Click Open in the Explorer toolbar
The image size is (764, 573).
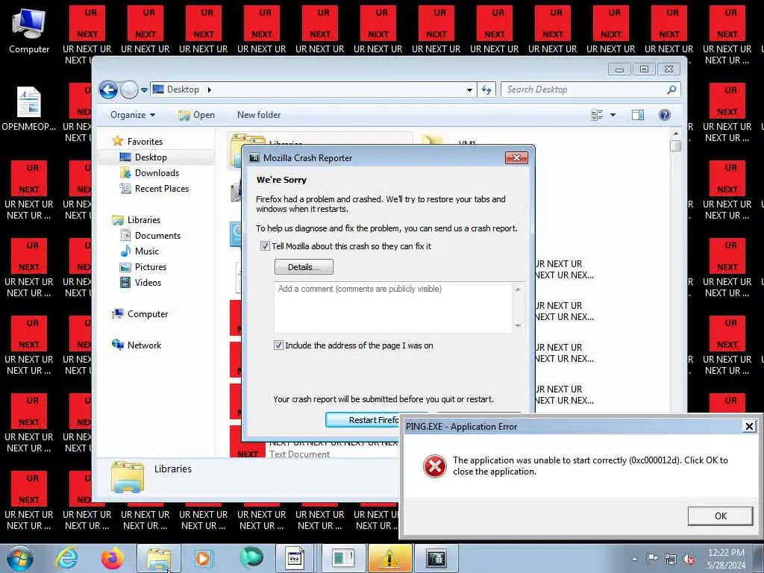[196, 115]
